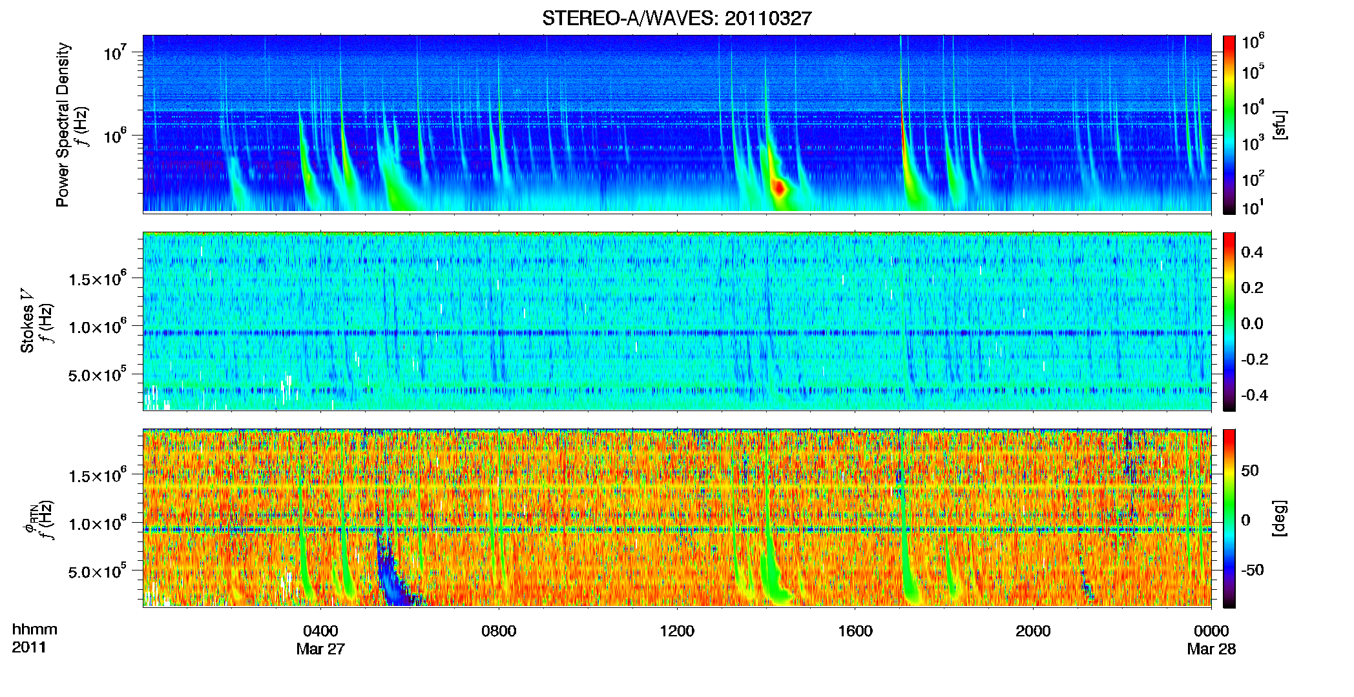Viewport: 1354px width, 697px height.
Task: Click the Mar 28 date label
Action: [1211, 649]
